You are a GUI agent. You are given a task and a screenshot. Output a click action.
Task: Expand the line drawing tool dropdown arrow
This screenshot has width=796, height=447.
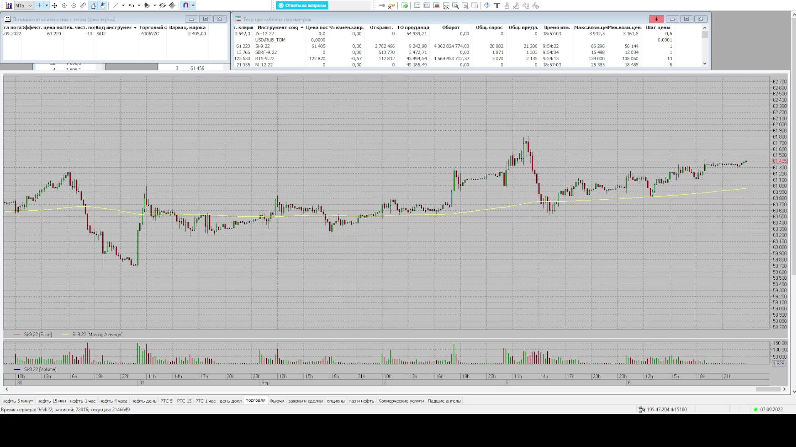click(x=123, y=6)
